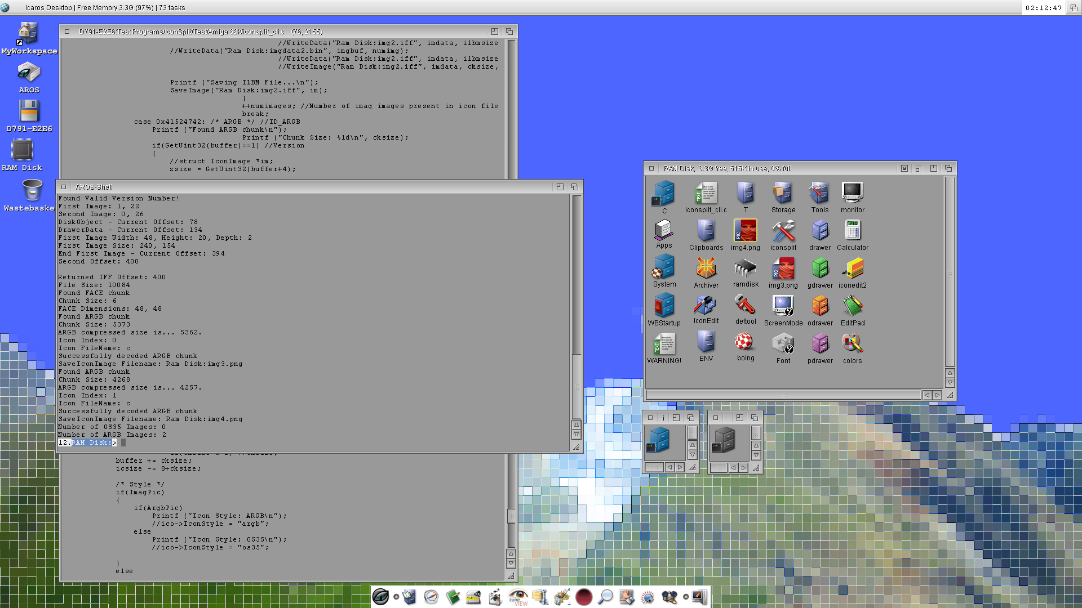The image size is (1082, 608).
Task: Click the magnifying glass dock icon
Action: (x=605, y=597)
